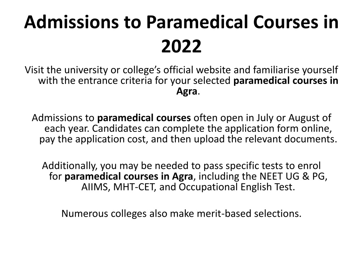Click the text 'including the NEET UG & PG,'
The width and height of the screenshot is (363, 272).
(263, 176)
